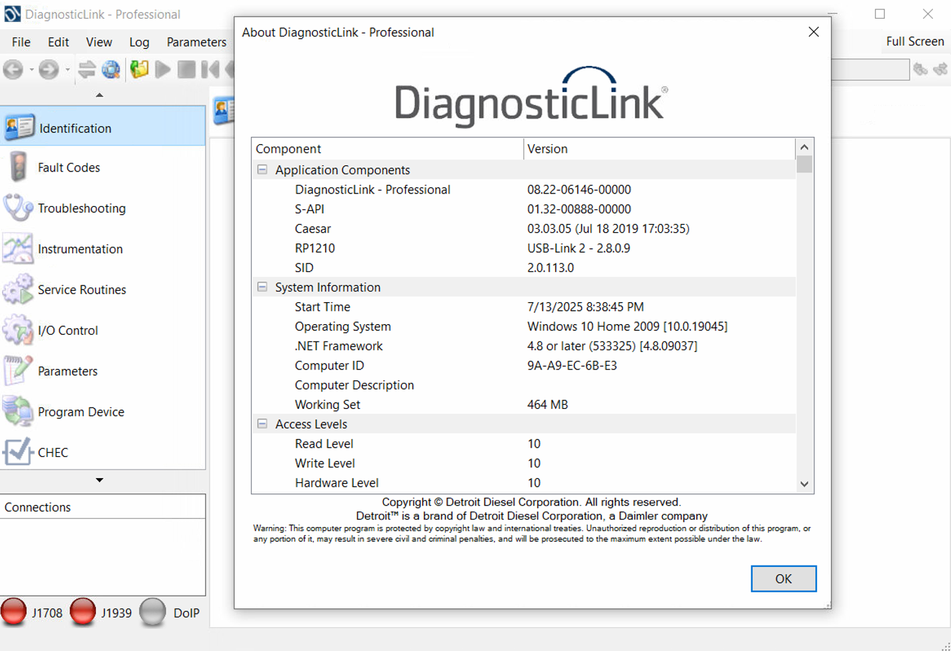
Task: Open the CHEC panel
Action: 53,452
